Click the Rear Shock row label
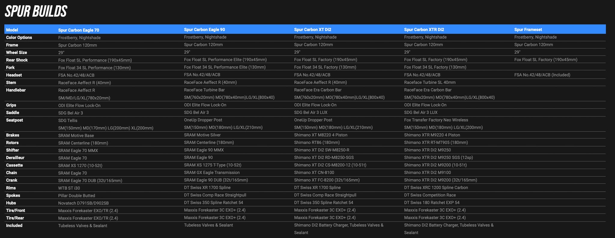This screenshot has height=238, width=615. click(x=17, y=60)
